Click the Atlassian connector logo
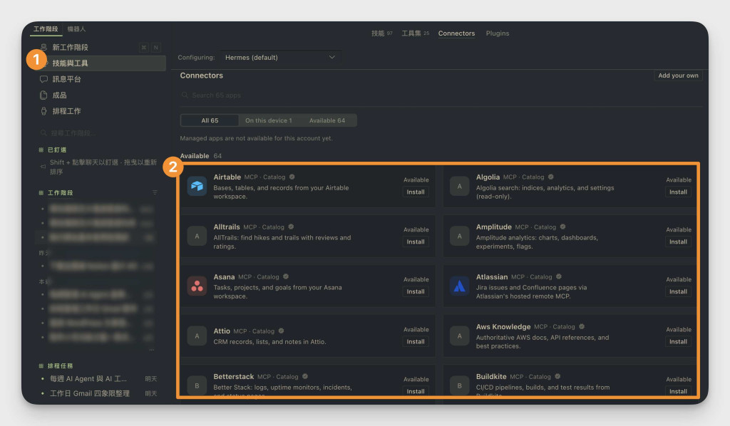This screenshot has width=730, height=426. click(460, 286)
